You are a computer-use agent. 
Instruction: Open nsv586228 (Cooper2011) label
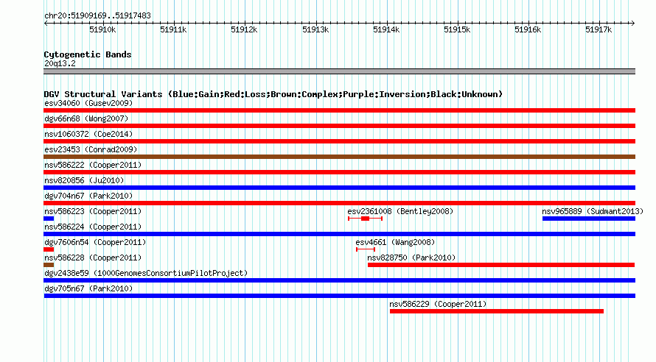click(93, 258)
